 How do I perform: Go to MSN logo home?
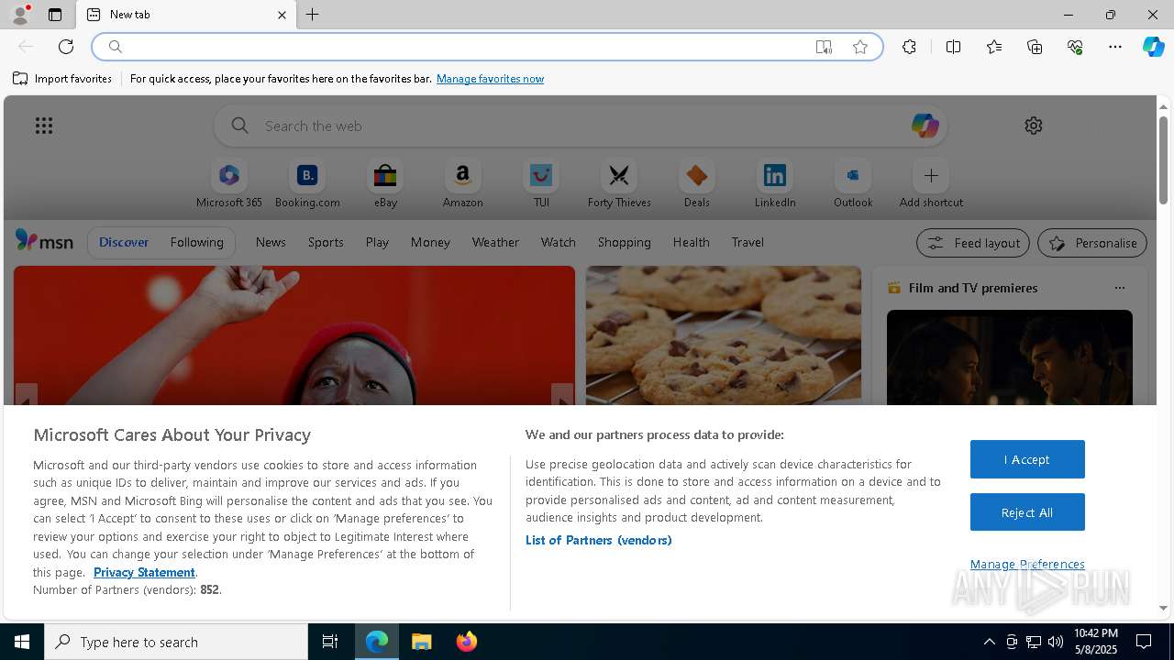(44, 241)
